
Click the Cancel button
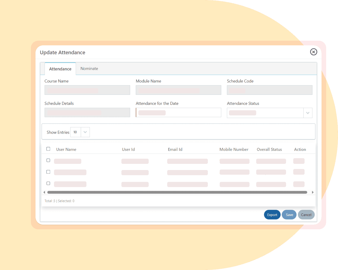[306, 215]
